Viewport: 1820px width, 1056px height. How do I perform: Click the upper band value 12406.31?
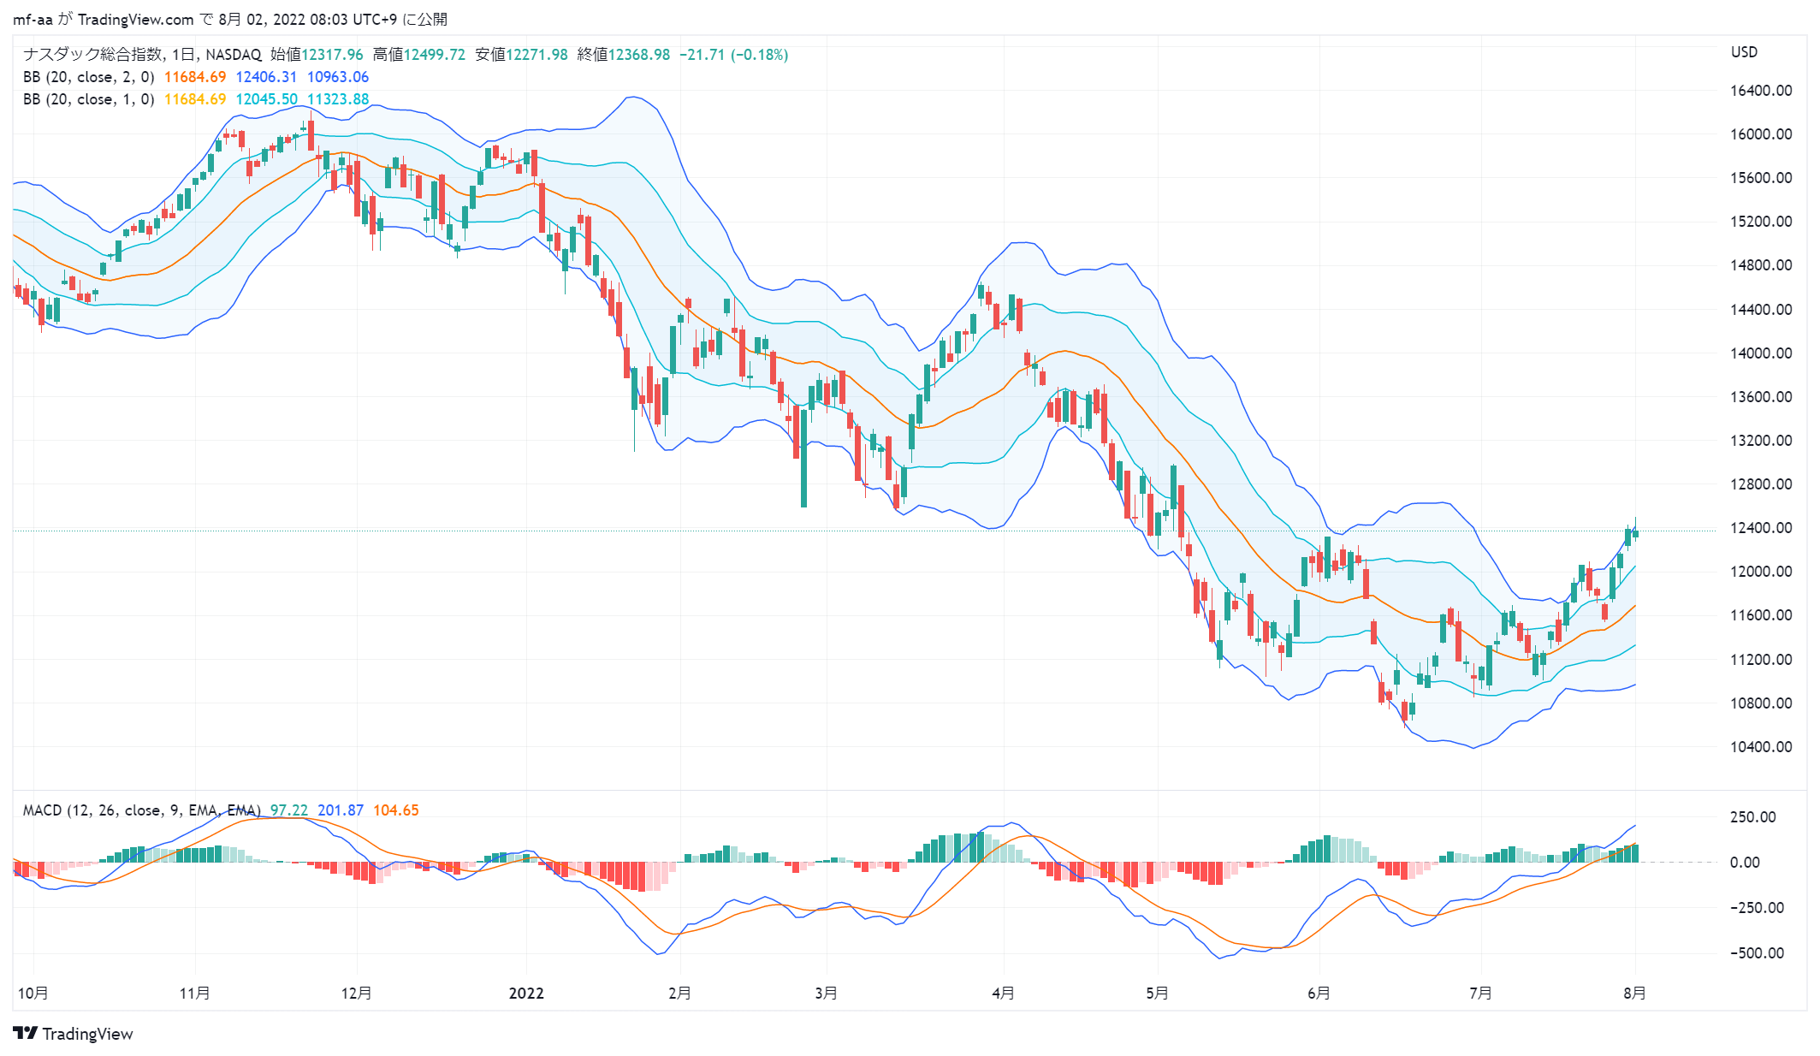click(266, 77)
